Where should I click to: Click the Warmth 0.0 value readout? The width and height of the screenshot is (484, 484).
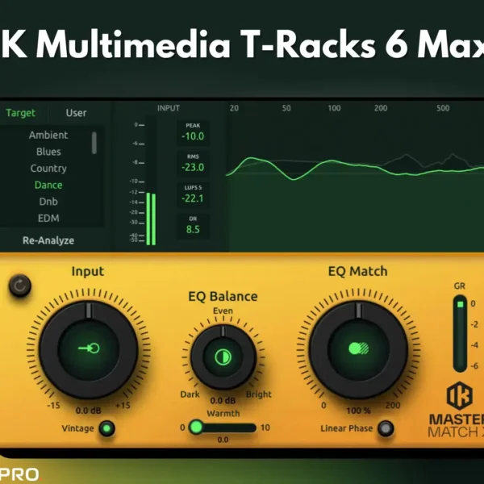coord(223,440)
